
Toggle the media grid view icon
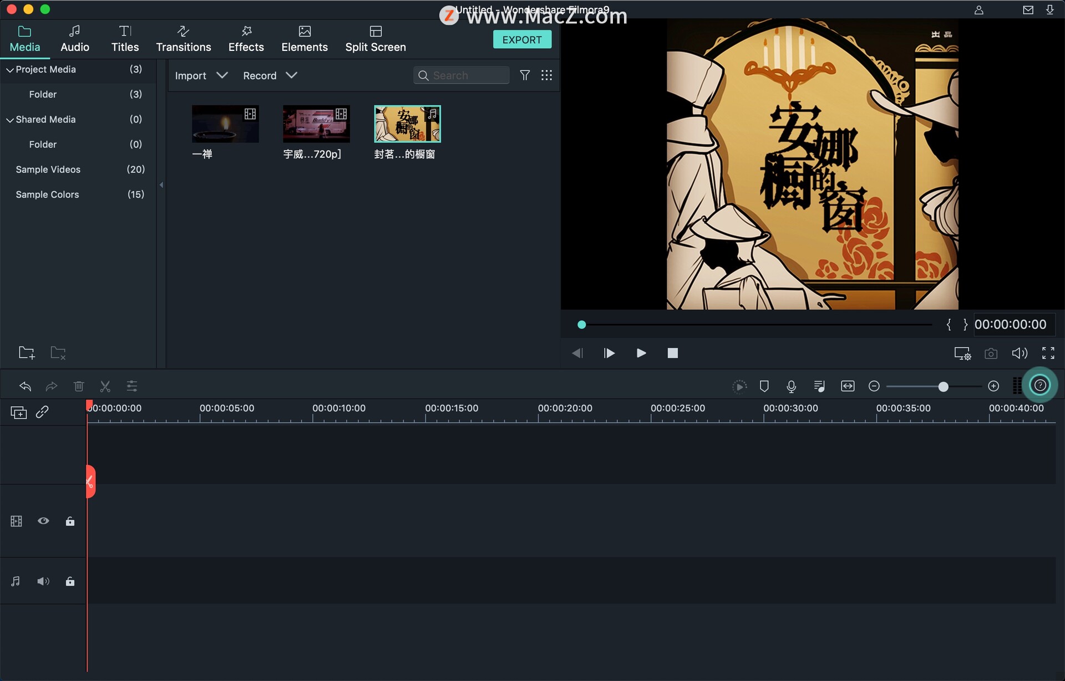coord(546,75)
